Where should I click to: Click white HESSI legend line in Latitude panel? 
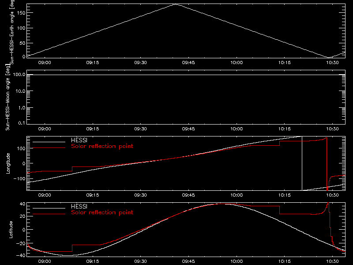[49, 208]
